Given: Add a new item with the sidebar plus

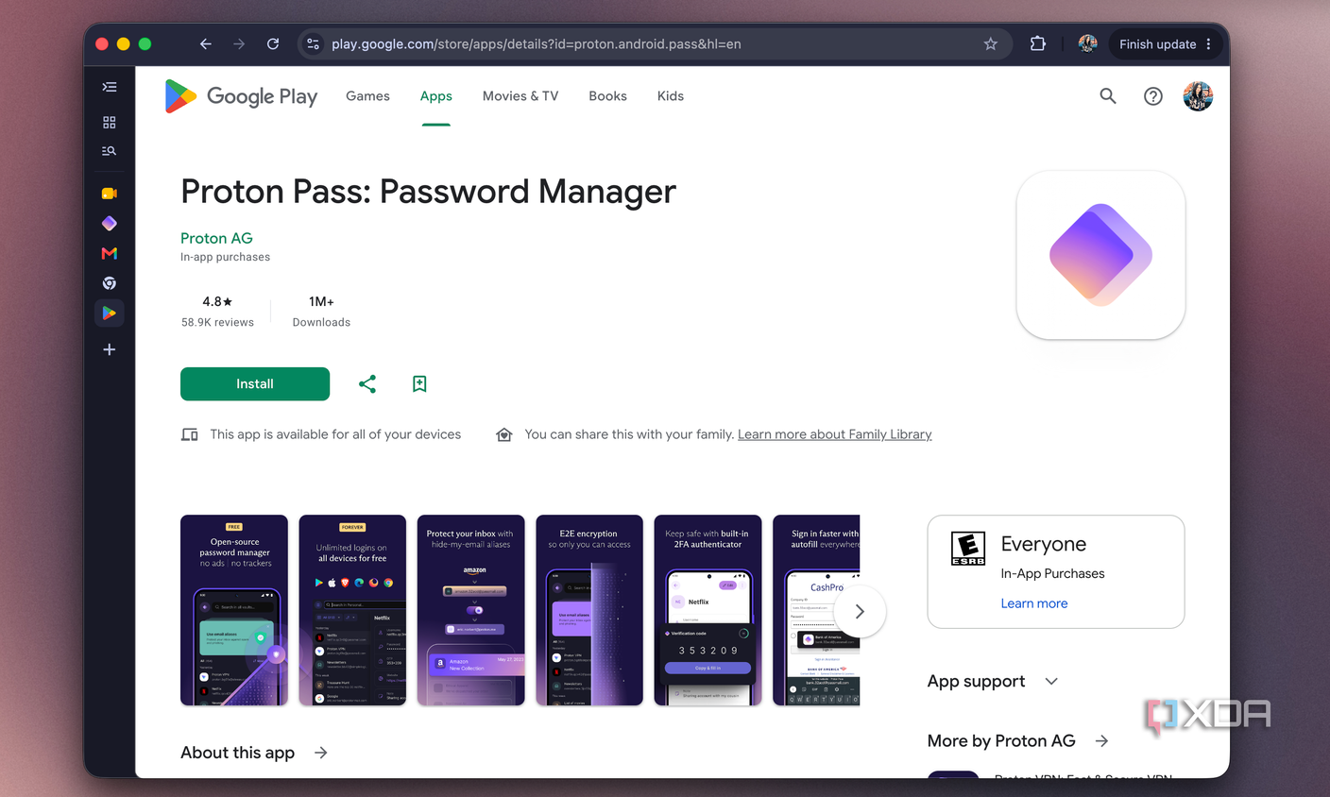Looking at the screenshot, I should click(110, 349).
